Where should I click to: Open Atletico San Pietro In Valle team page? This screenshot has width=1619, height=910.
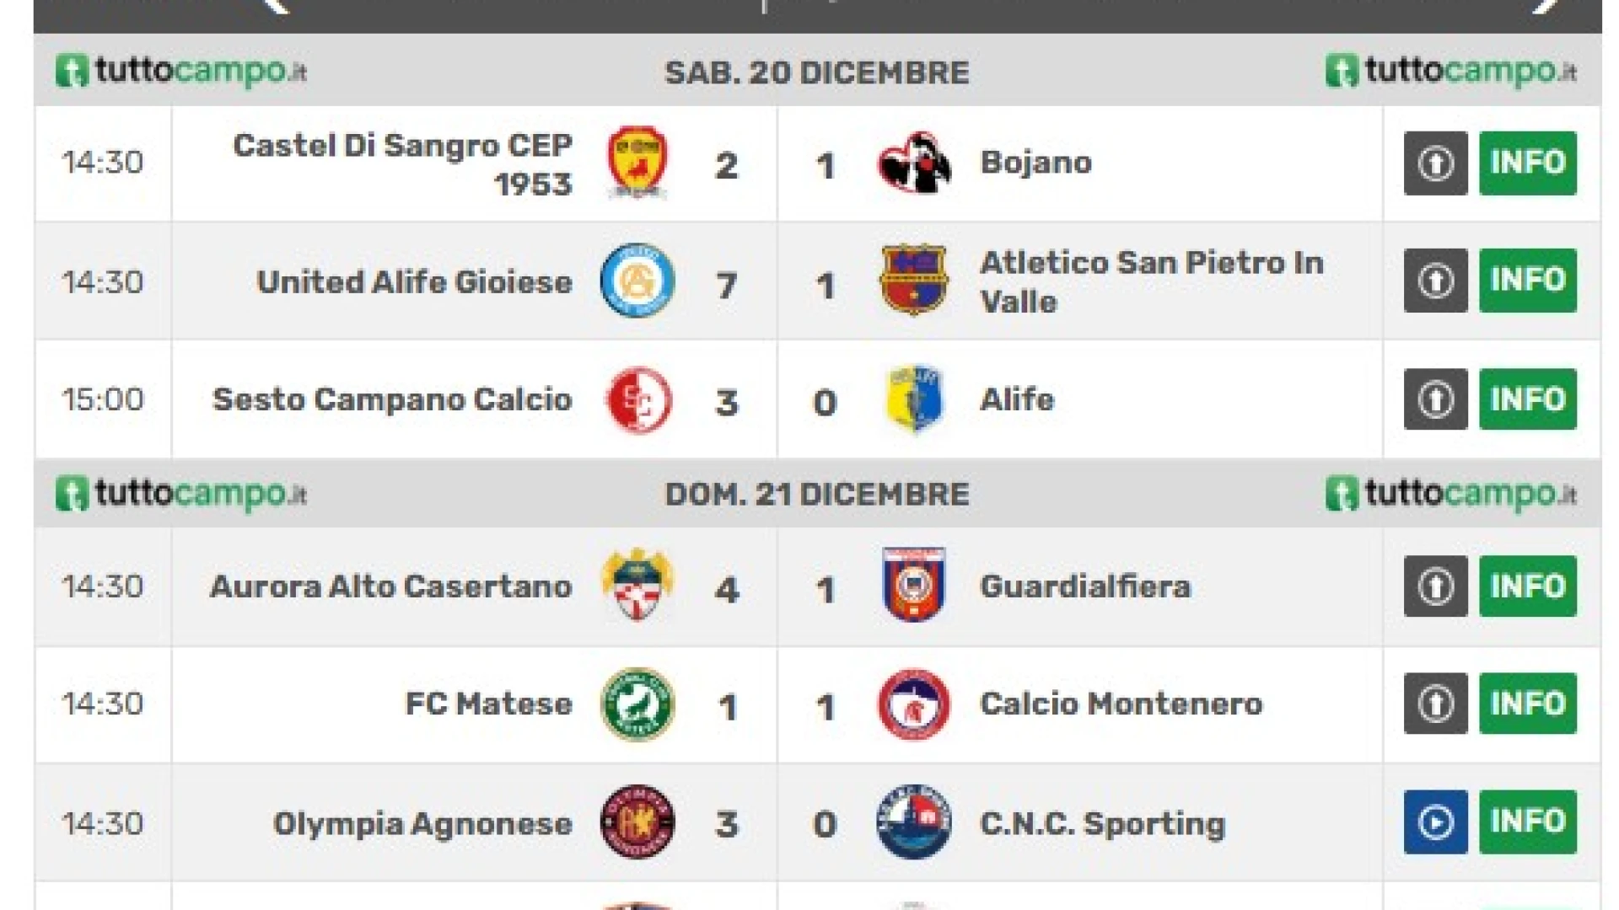coord(1151,281)
